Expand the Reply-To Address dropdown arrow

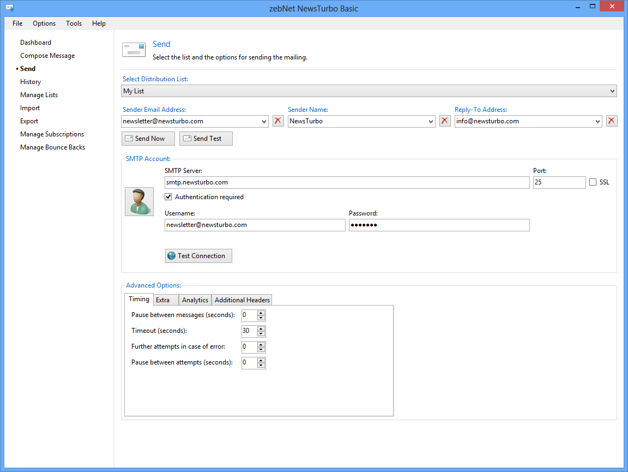(597, 122)
